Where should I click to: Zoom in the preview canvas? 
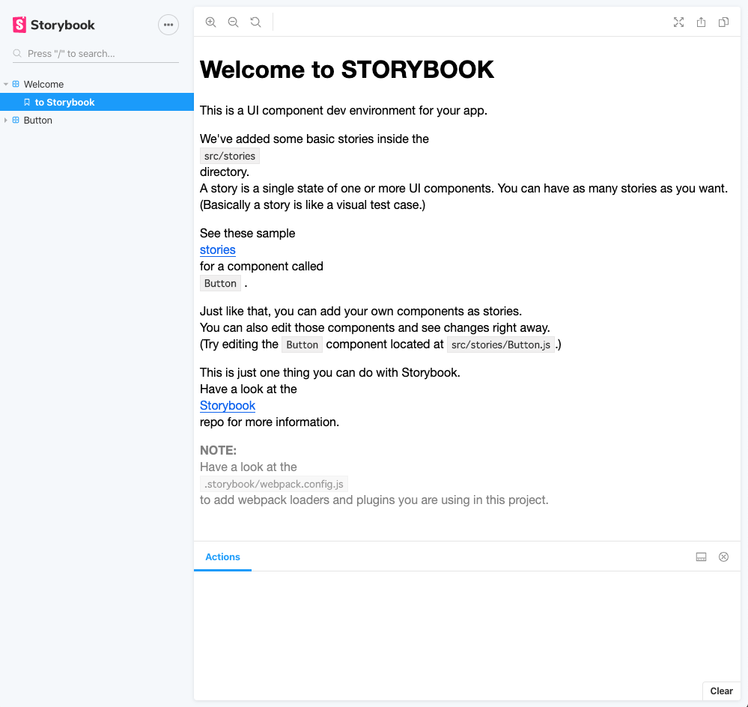210,22
